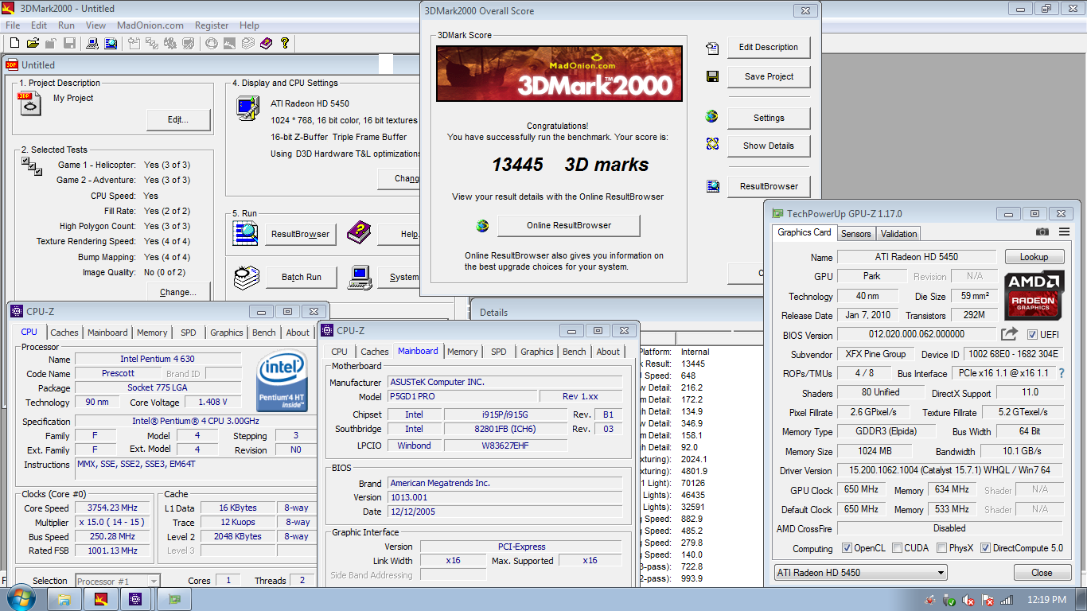
Task: Open the Graphics tab in the Mainboard CPU-Z window
Action: [x=537, y=352]
